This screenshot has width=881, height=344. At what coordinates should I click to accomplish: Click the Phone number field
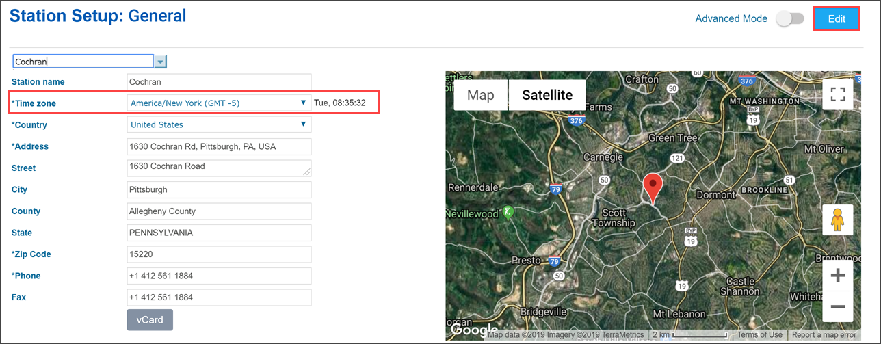pyautogui.click(x=219, y=276)
